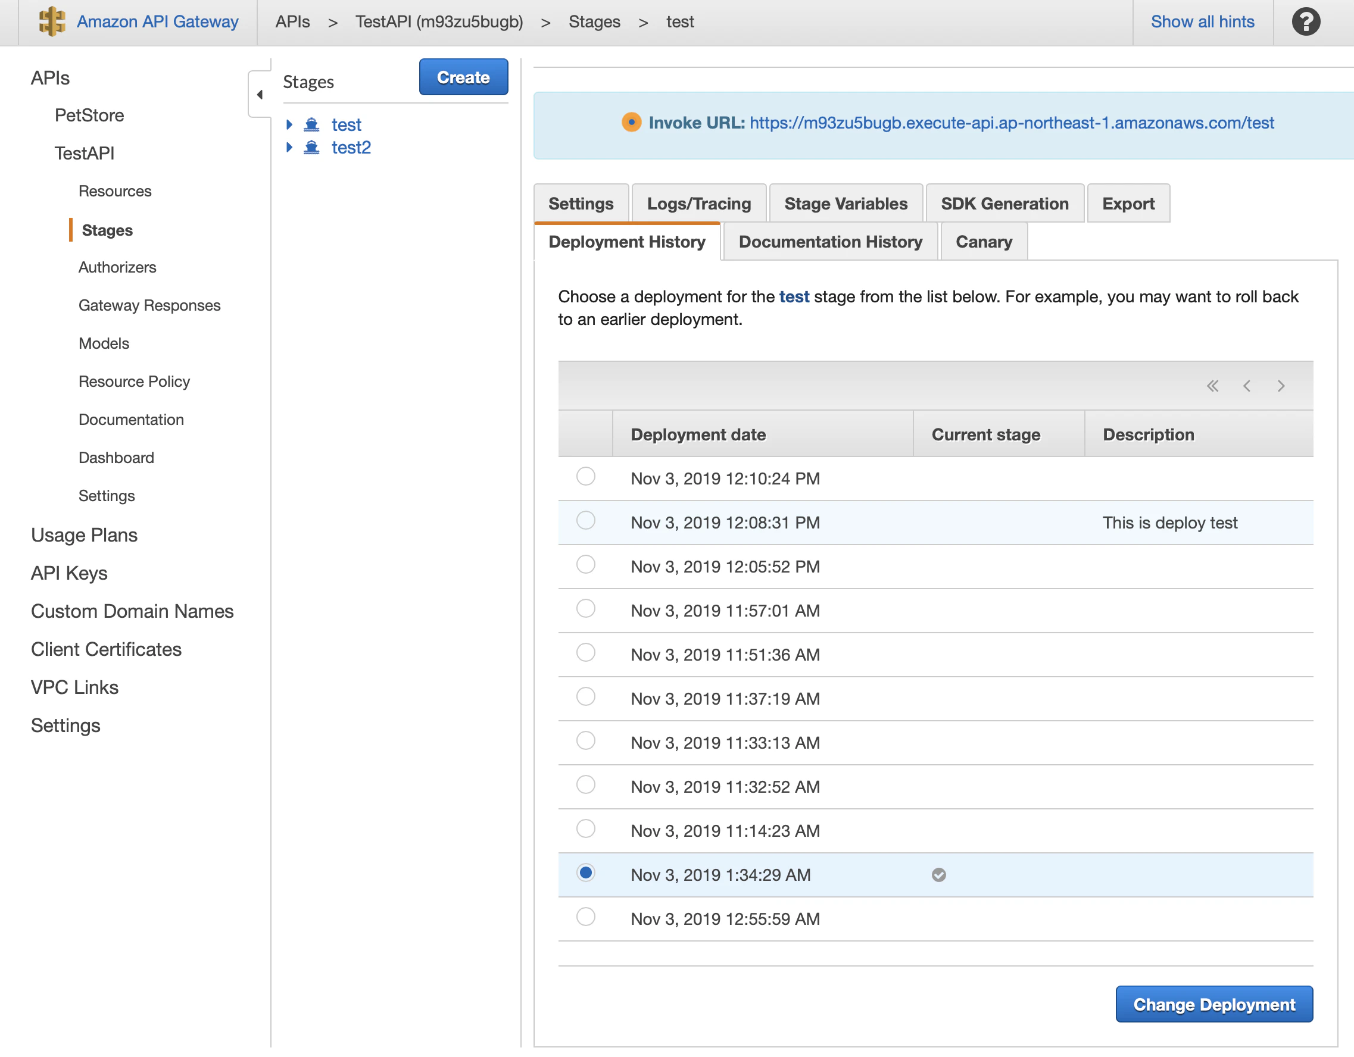1354x1057 pixels.
Task: Select deployment Nov 3, 2019 11:32:52 AM radio
Action: pyautogui.click(x=585, y=784)
